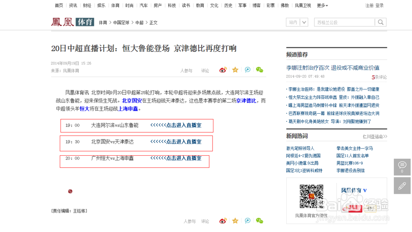Open 科技 in top navigation
The image size is (412, 232).
click(172, 5)
